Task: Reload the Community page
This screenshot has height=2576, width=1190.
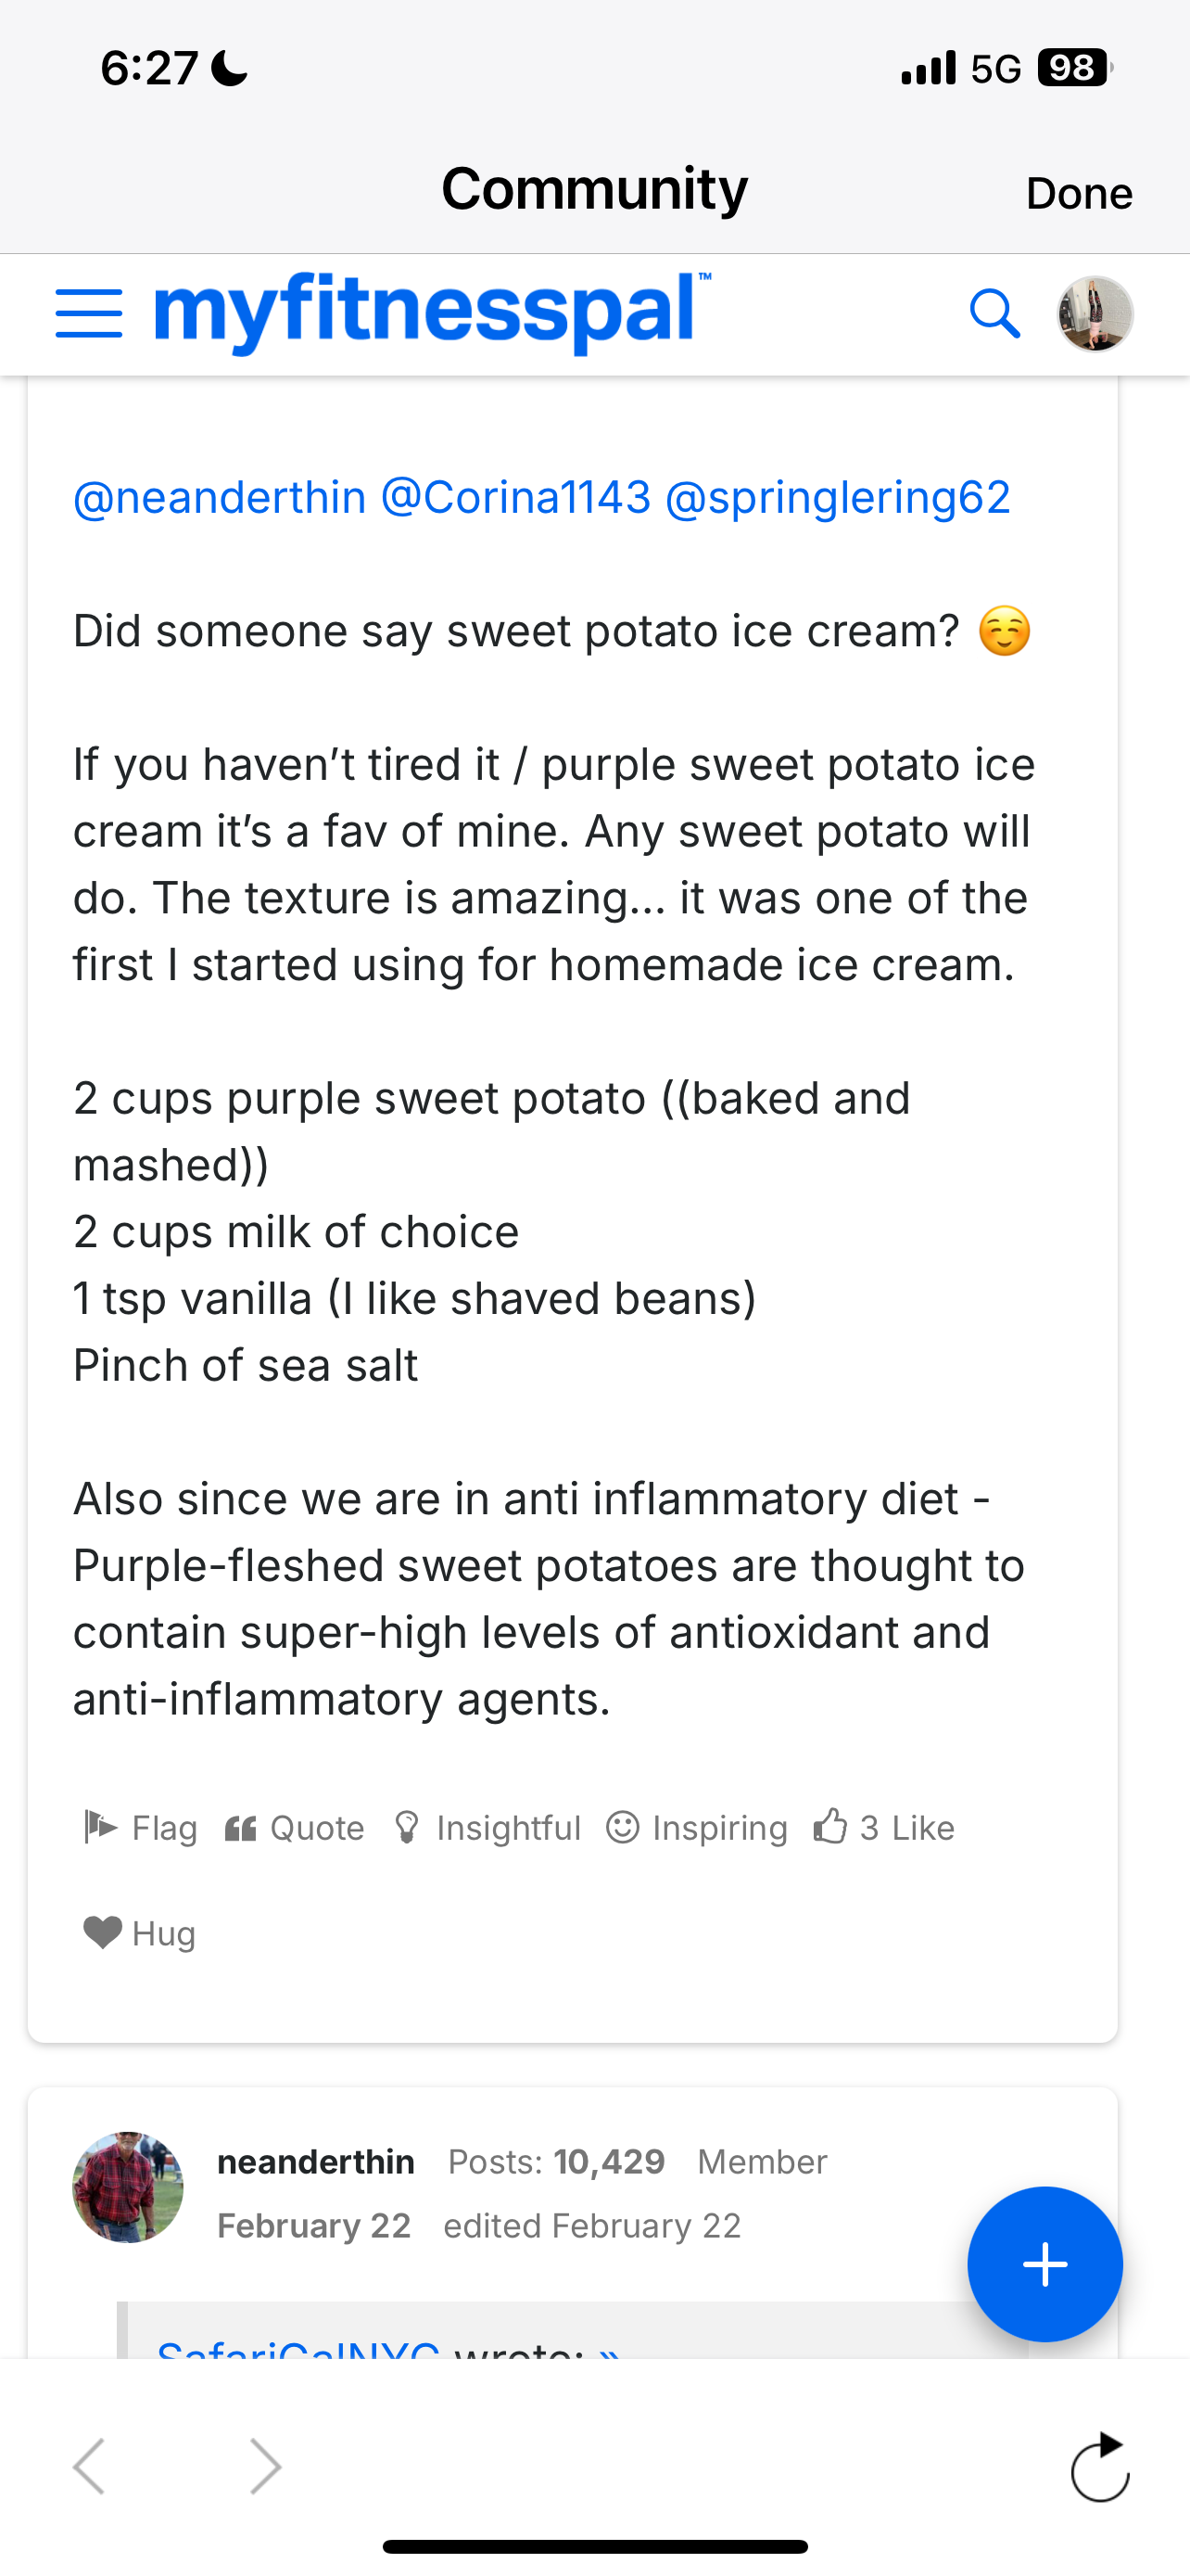Action: point(1099,2467)
